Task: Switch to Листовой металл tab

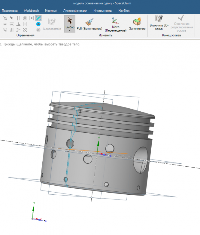Action: point(75,11)
